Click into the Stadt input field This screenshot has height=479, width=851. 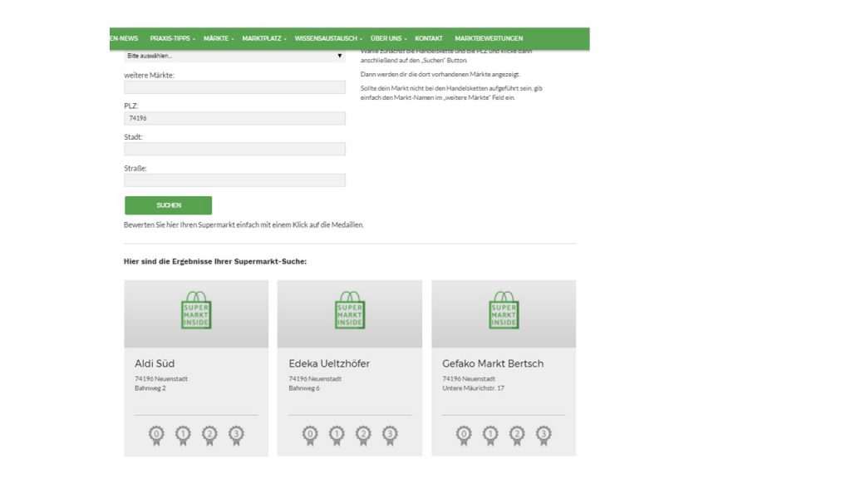pos(234,149)
